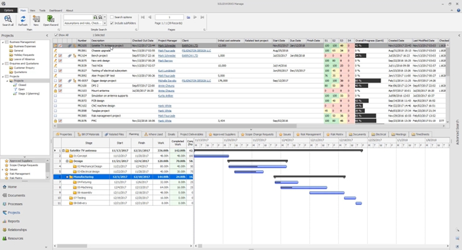Viewport: 462px width, 250px height.
Task: Collapse the Design stage group
Action: click(x=67, y=161)
